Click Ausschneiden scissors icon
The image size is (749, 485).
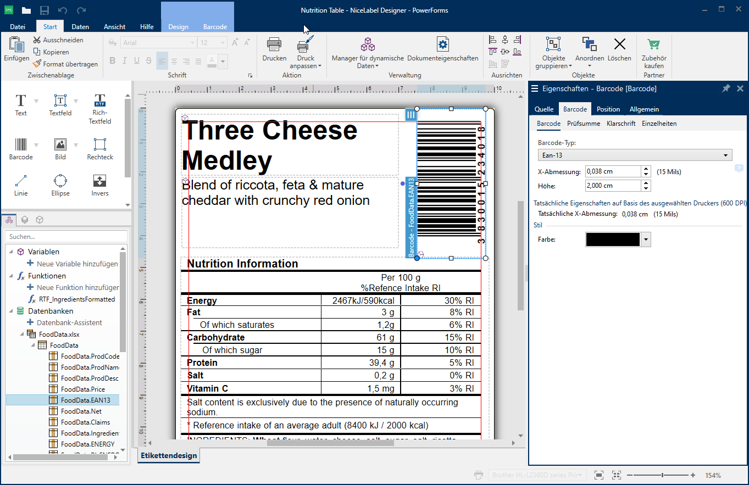[37, 40]
